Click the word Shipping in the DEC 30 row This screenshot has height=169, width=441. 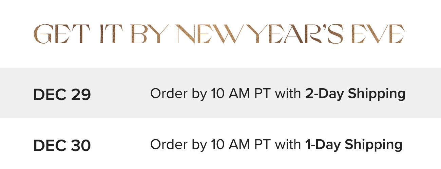click(x=373, y=145)
